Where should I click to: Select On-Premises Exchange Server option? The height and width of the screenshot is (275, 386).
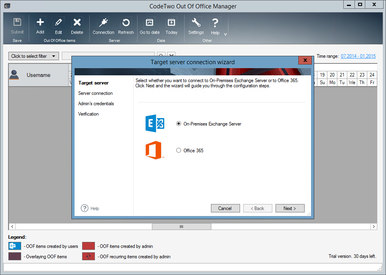[209, 124]
